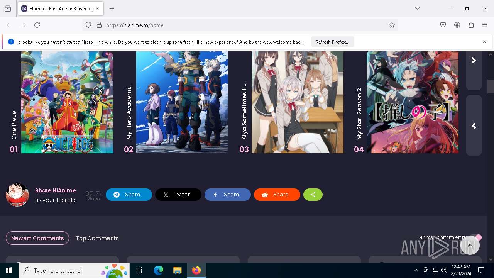Screen dimensions: 494x278
Task: Open Firefox application menu
Action: (x=485, y=25)
